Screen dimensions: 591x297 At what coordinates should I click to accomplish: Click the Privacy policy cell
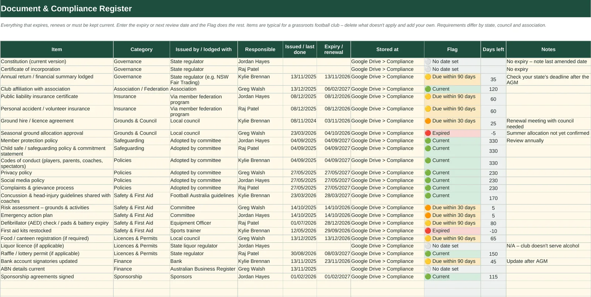[57, 173]
